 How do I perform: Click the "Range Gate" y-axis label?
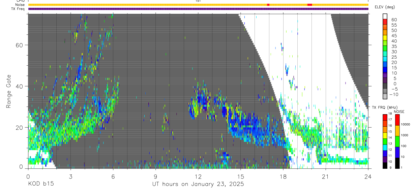(x=9, y=91)
